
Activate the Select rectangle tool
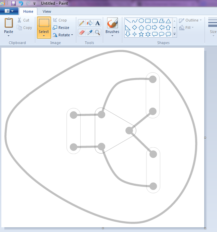(x=44, y=23)
